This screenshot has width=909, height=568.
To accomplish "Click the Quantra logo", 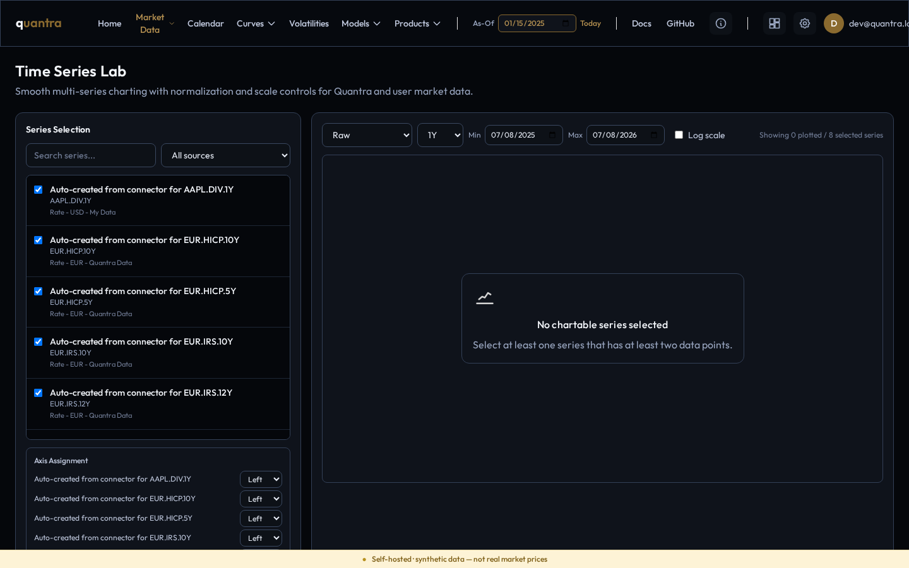I will point(39,23).
